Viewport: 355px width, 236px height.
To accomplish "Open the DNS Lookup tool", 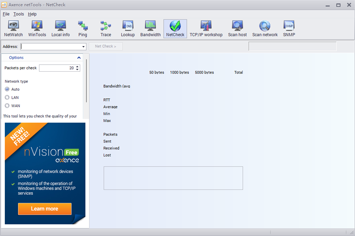I will 128,29.
